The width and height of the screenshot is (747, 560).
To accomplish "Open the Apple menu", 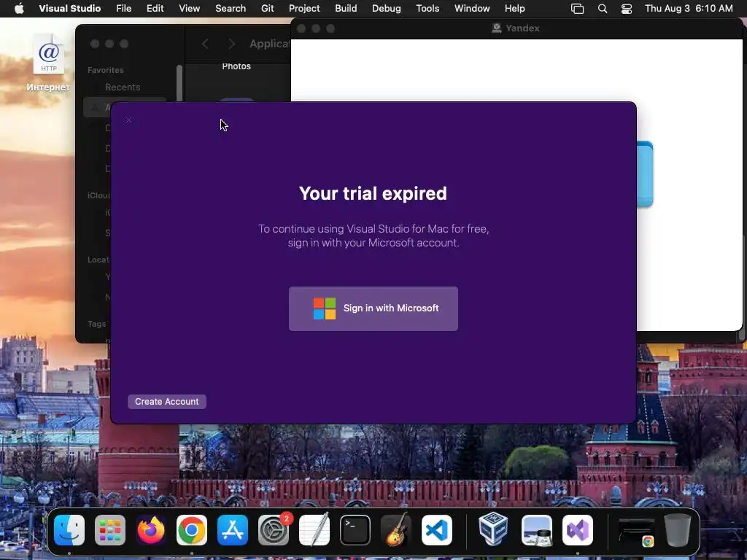I will (19, 8).
